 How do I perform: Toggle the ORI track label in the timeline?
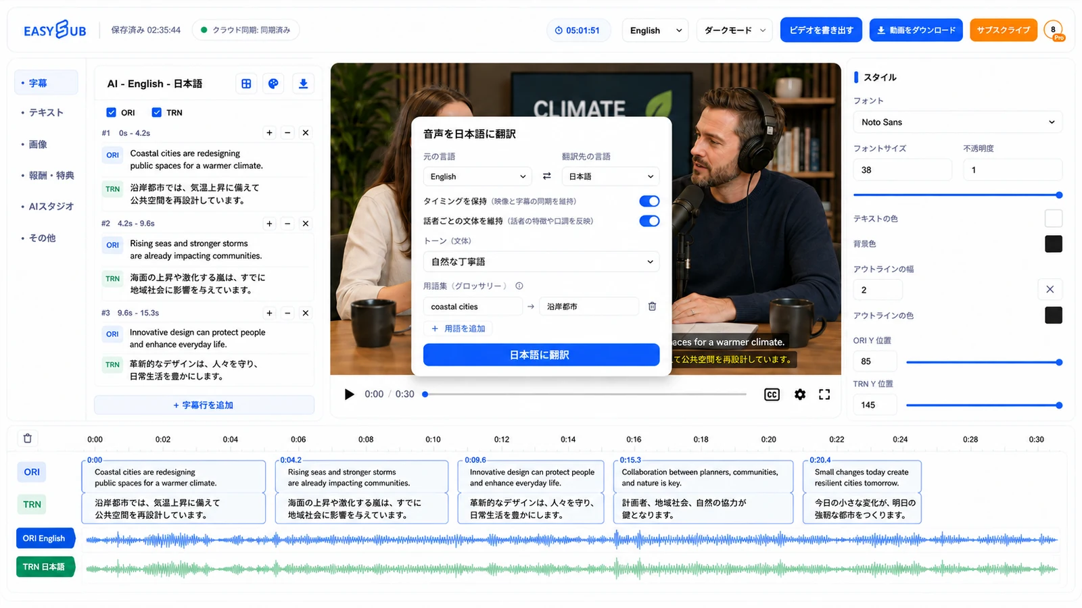32,472
